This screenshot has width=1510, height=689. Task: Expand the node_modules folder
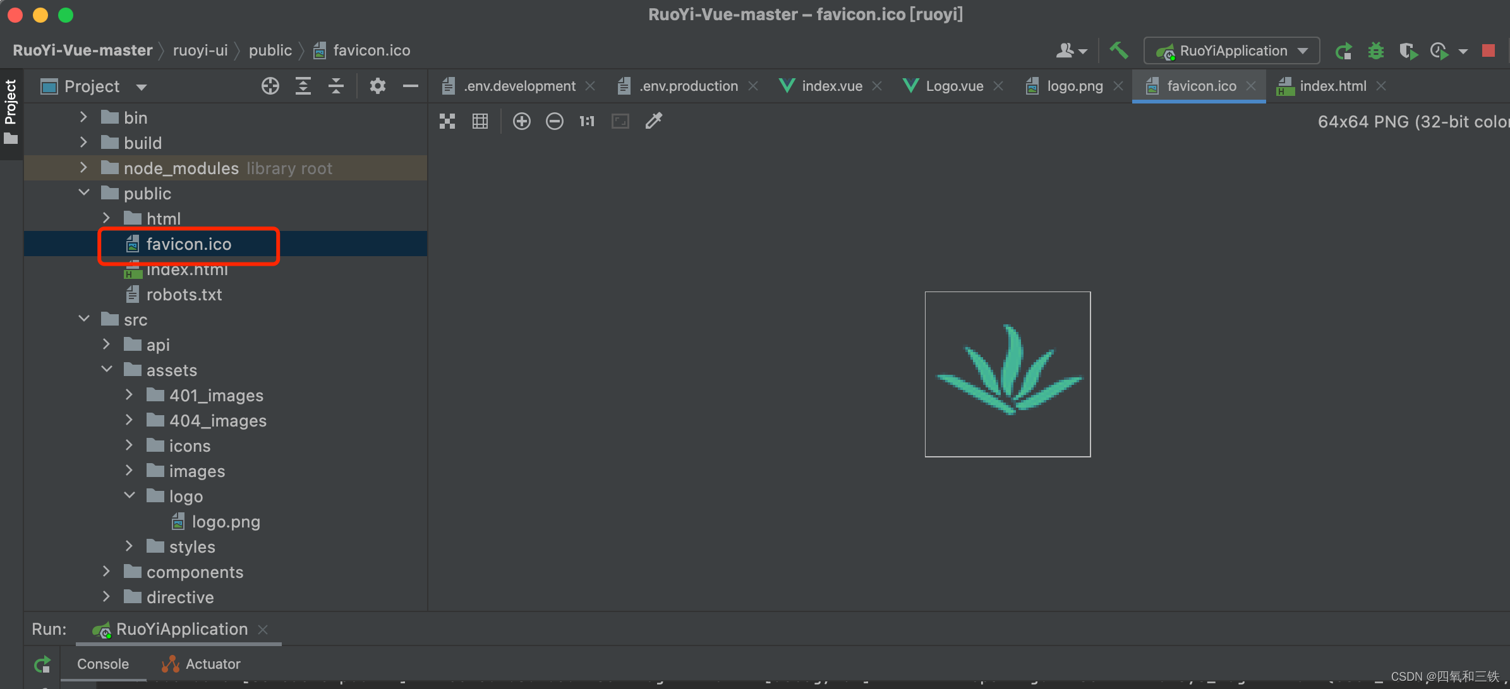coord(83,168)
